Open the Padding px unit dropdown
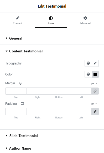Image resolution: width=104 pixels, height=153 pixels. click(x=94, y=104)
